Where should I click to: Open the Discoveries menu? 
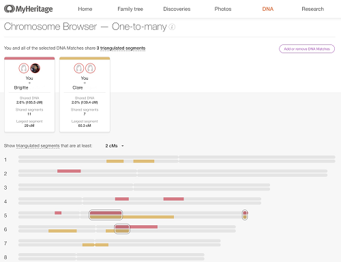coord(177,9)
